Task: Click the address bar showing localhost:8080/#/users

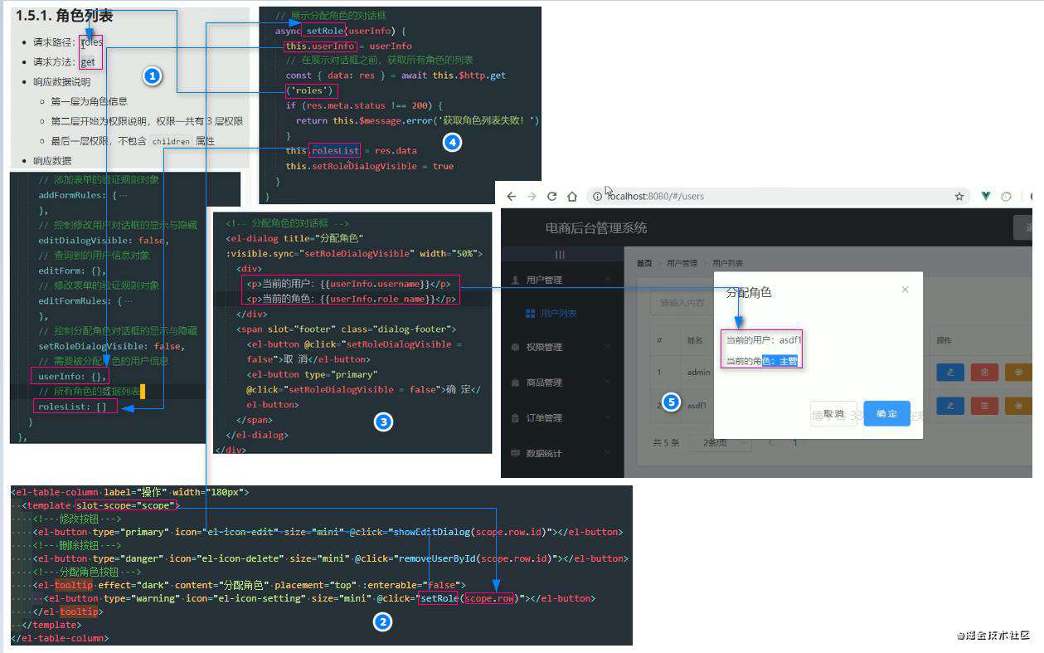Action: pyautogui.click(x=779, y=197)
